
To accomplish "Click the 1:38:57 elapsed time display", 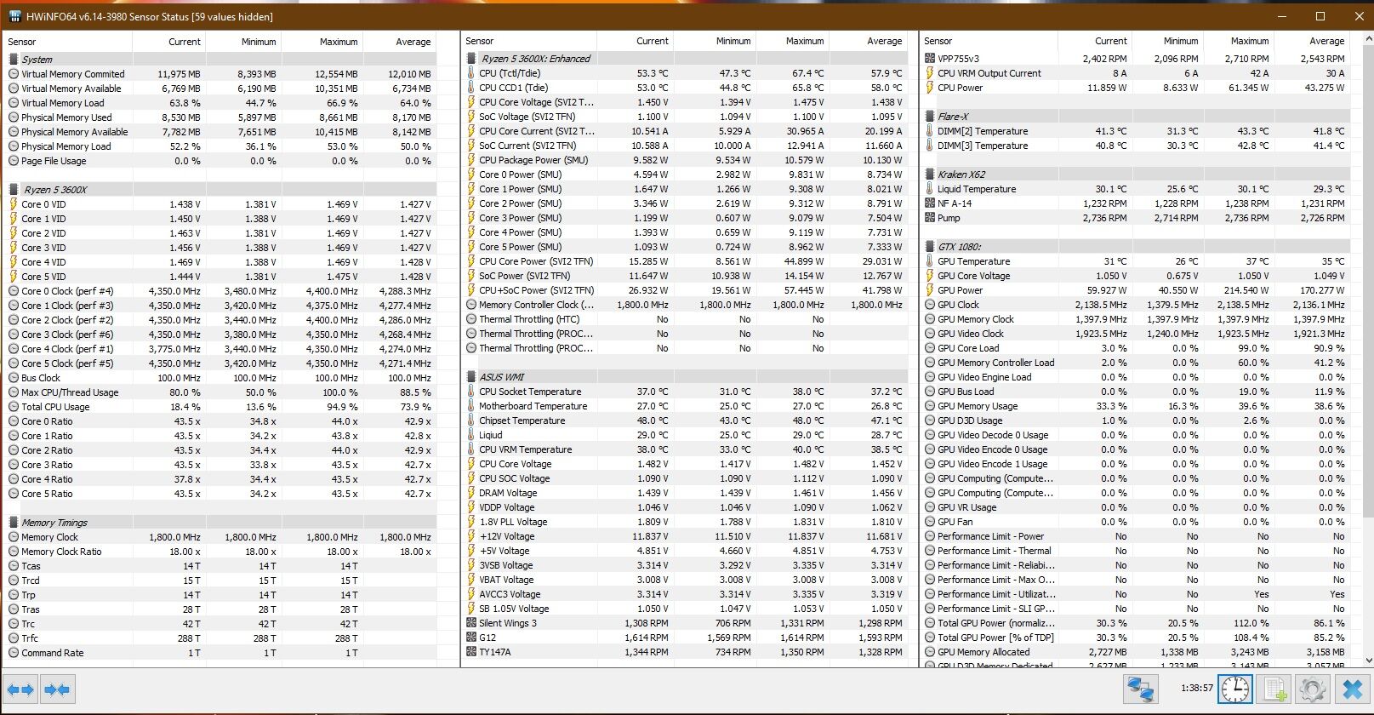I will [x=1196, y=688].
